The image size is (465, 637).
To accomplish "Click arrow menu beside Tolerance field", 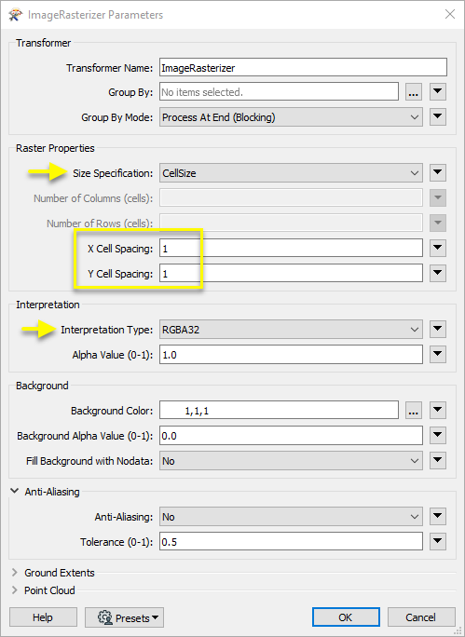I will coord(438,541).
